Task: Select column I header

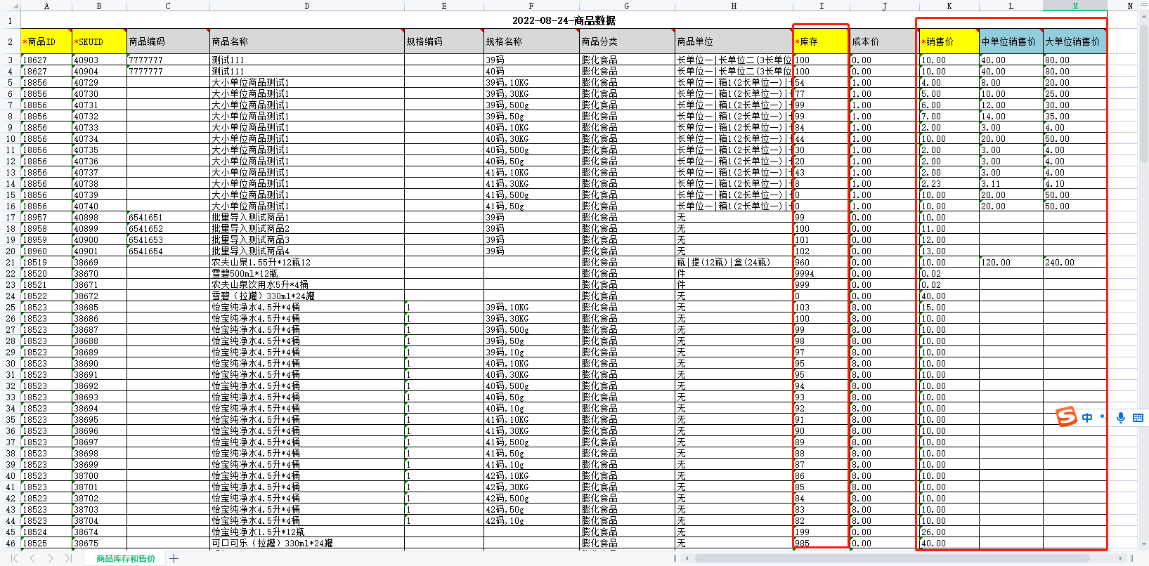Action: point(822,6)
